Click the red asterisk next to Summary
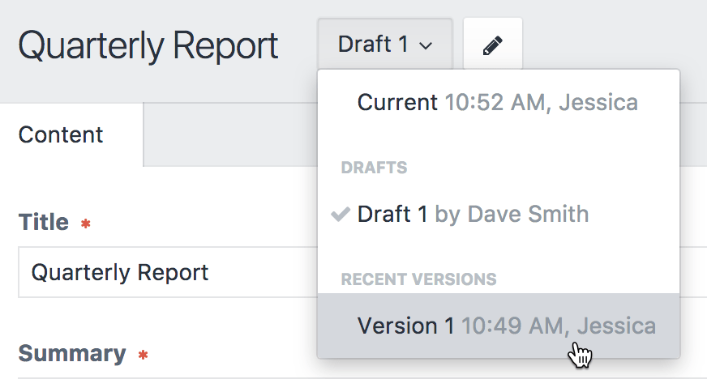The width and height of the screenshot is (707, 379). [143, 356]
